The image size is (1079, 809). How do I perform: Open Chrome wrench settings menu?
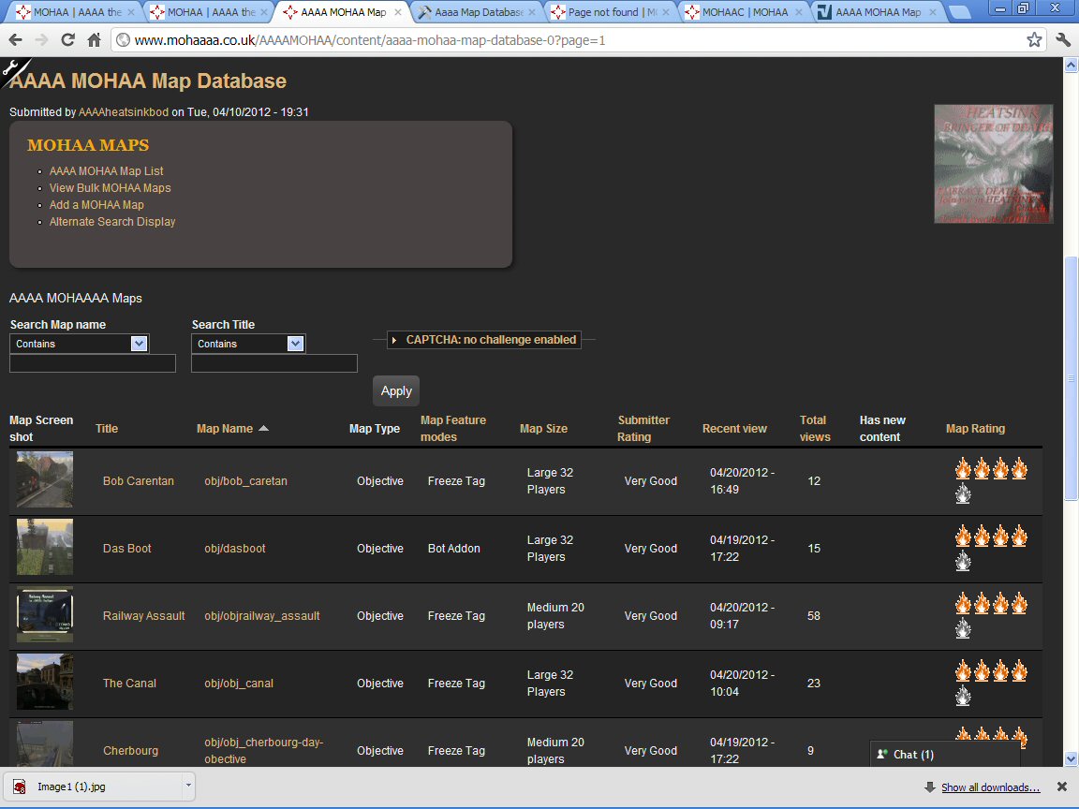click(x=1063, y=40)
